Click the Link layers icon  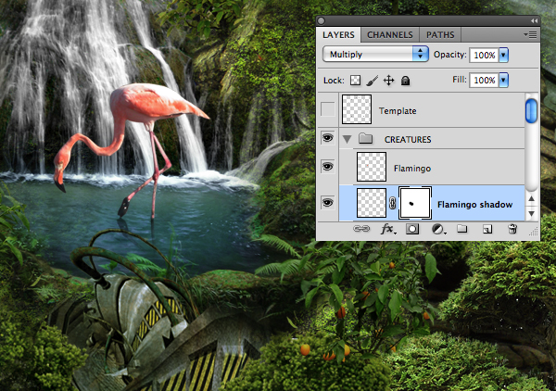click(361, 229)
